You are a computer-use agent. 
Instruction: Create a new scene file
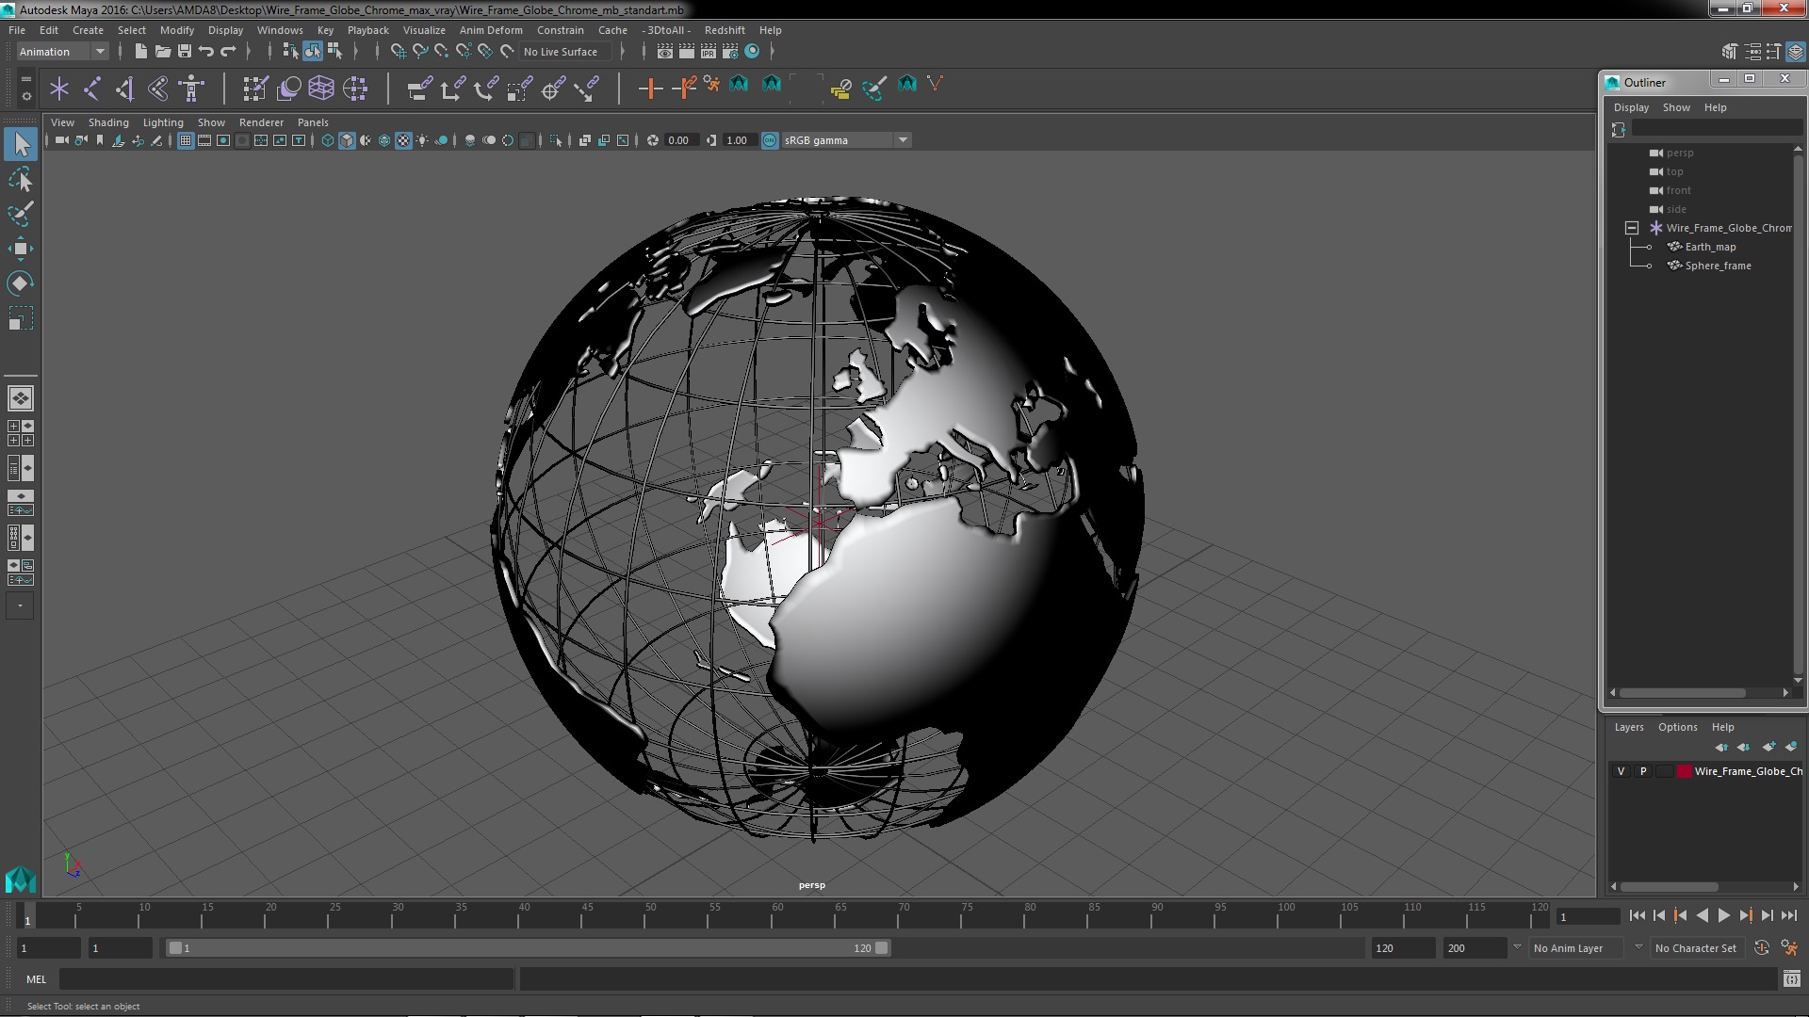[140, 51]
